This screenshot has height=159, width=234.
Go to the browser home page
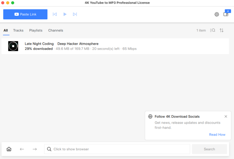coord(9,149)
